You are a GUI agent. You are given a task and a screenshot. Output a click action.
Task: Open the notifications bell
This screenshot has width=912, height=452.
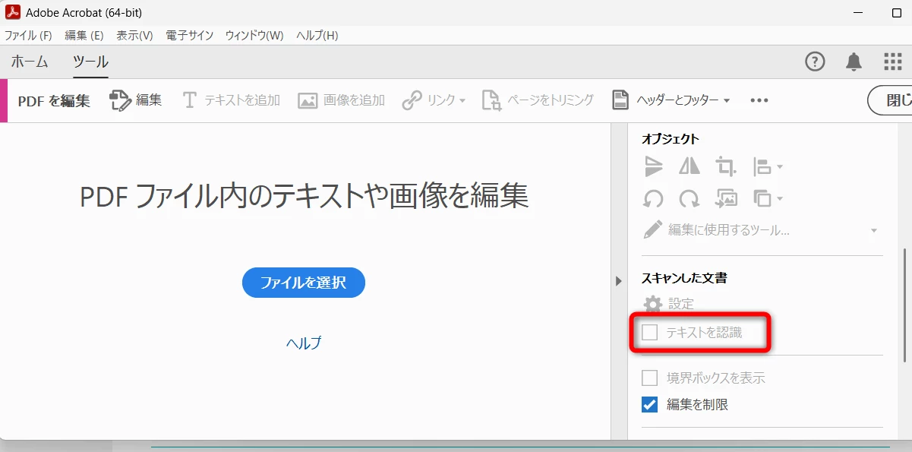click(854, 62)
